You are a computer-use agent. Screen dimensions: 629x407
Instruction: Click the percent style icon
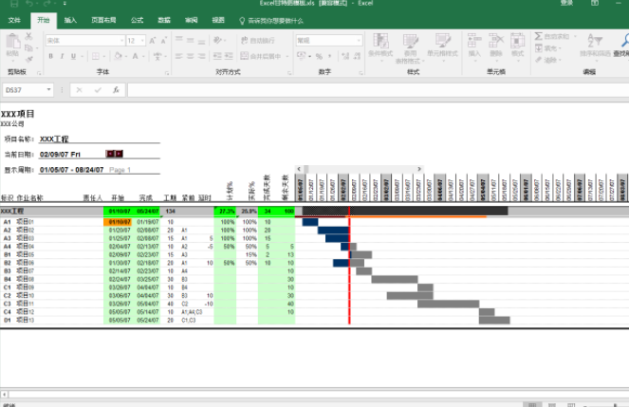click(319, 56)
